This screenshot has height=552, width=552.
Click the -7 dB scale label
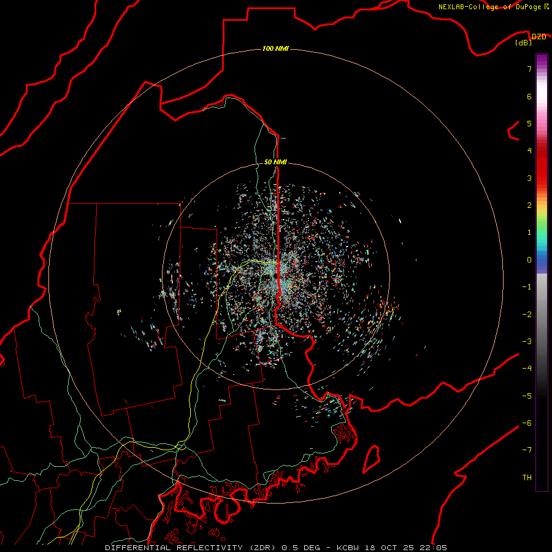click(527, 450)
